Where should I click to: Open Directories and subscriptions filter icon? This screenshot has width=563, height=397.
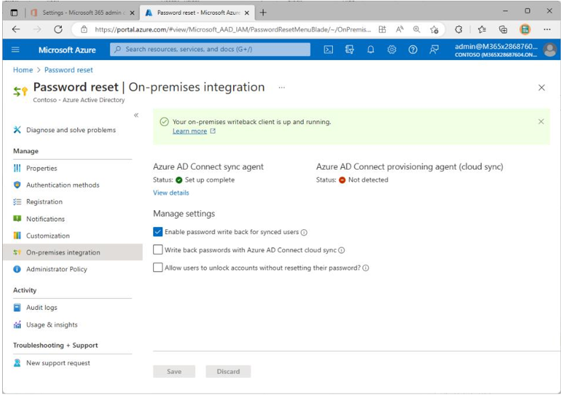pos(349,50)
